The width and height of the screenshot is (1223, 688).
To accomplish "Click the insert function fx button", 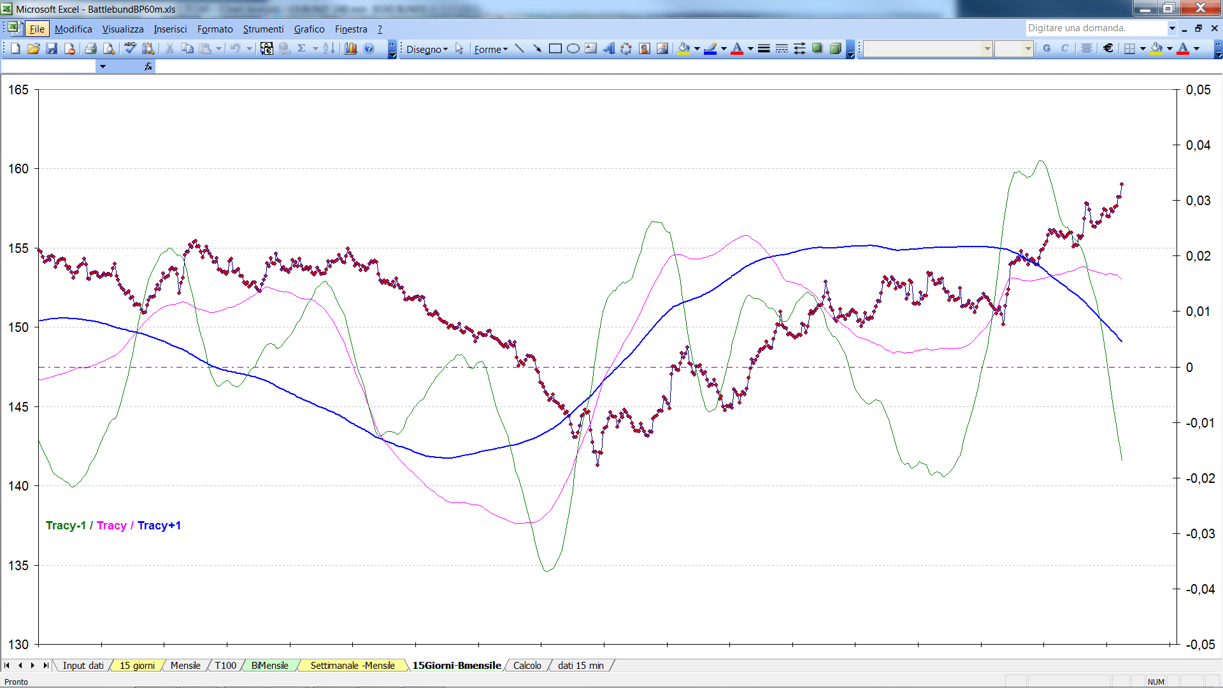I will click(x=148, y=66).
